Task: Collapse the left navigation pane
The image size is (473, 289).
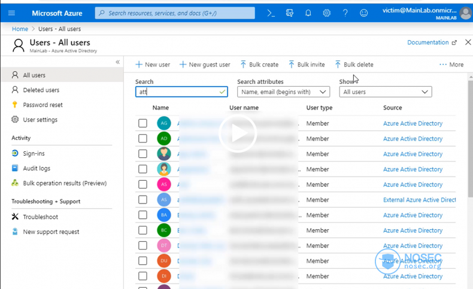Action: (x=117, y=62)
